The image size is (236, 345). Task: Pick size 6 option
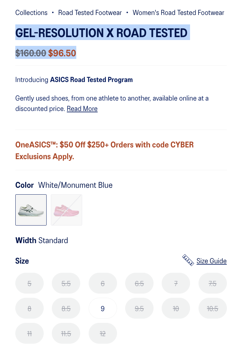pos(103,283)
